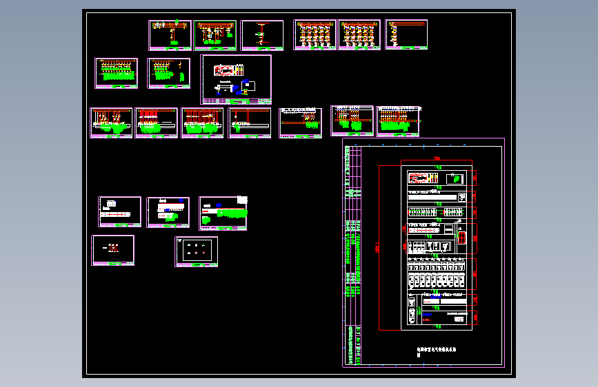Viewport: 598px width, 387px height.
Task: Open the fourth-row sheet with white terminal strip
Action: coord(120,212)
